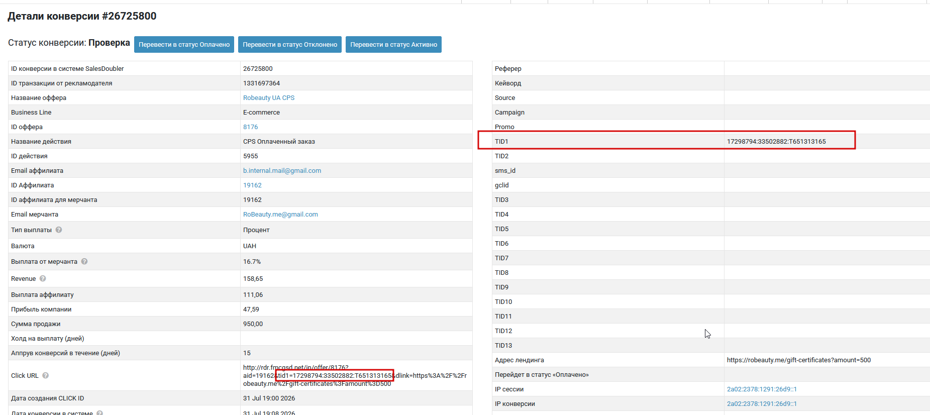Click the approval days value 15

coord(247,353)
